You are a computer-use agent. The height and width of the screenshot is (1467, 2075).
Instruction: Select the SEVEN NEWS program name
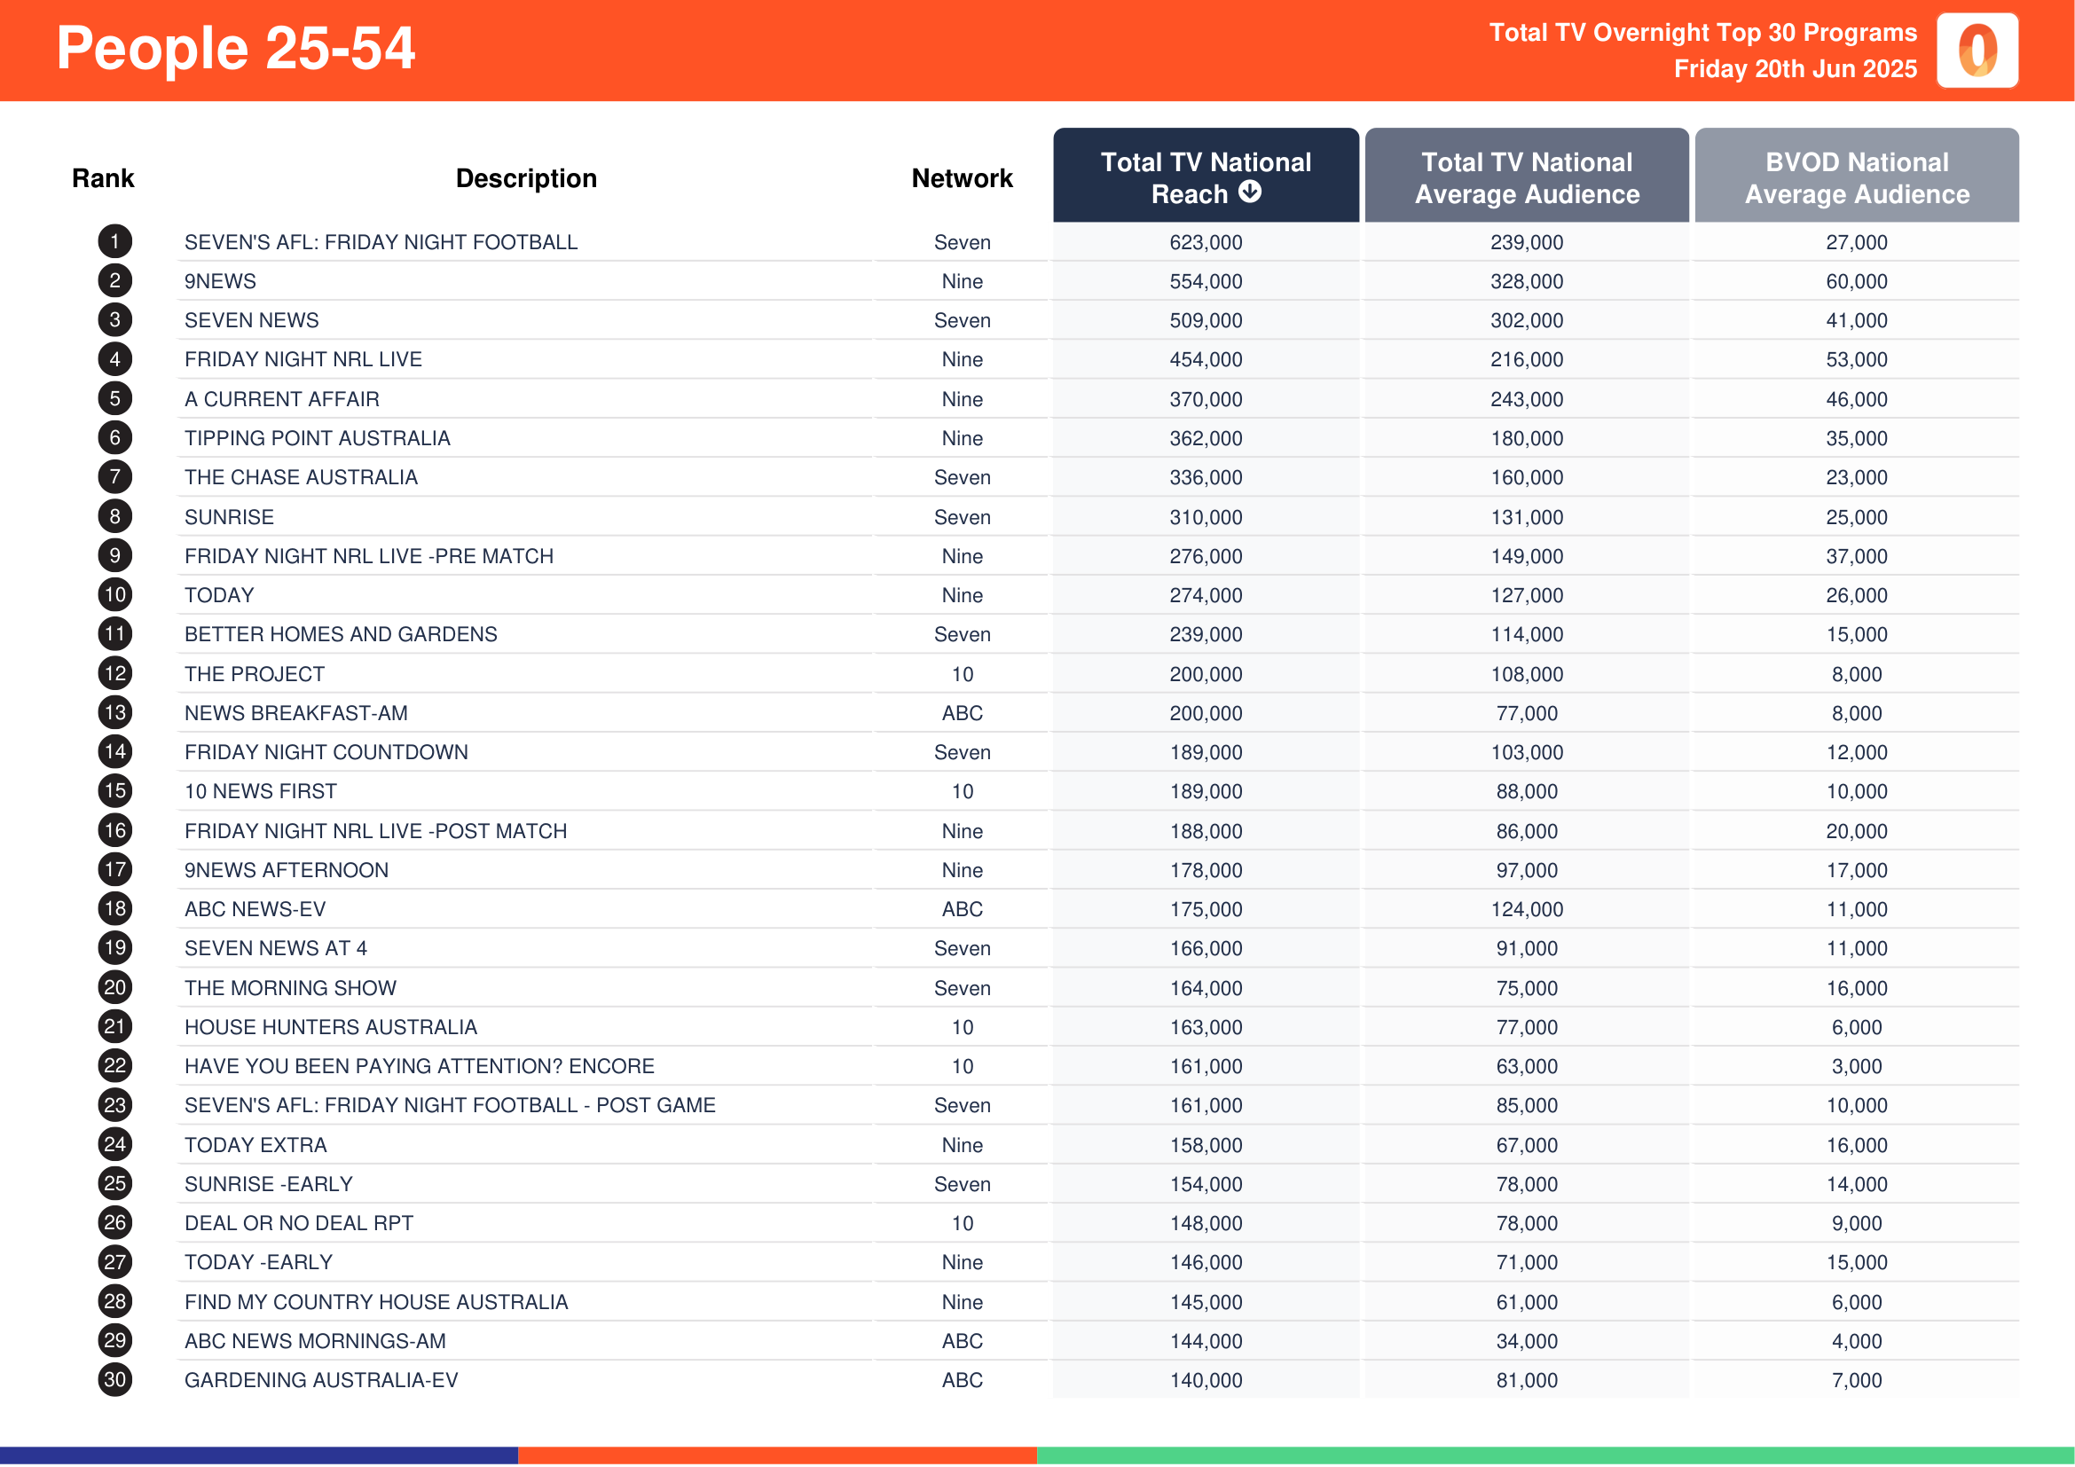251,321
